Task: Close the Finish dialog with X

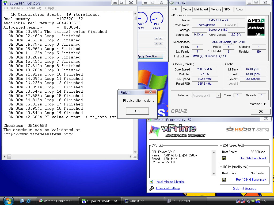Action: point(150,92)
